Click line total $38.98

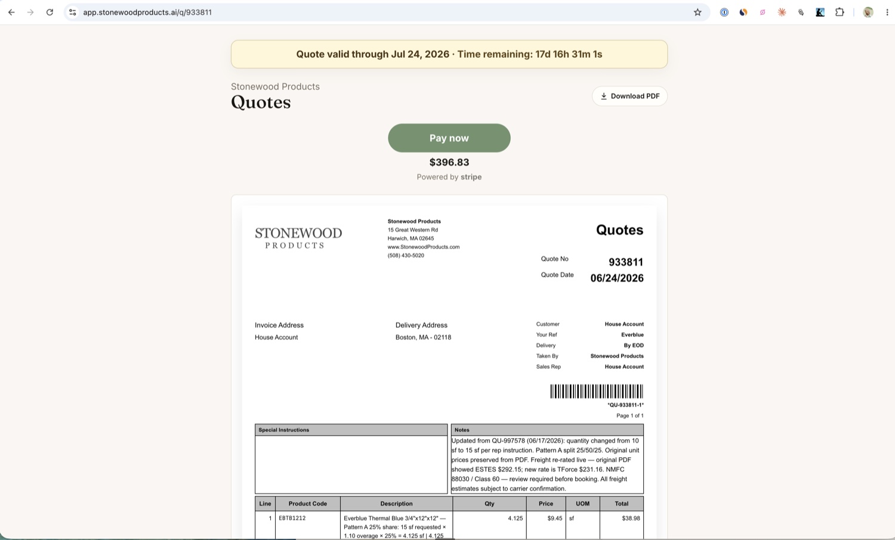coord(631,519)
